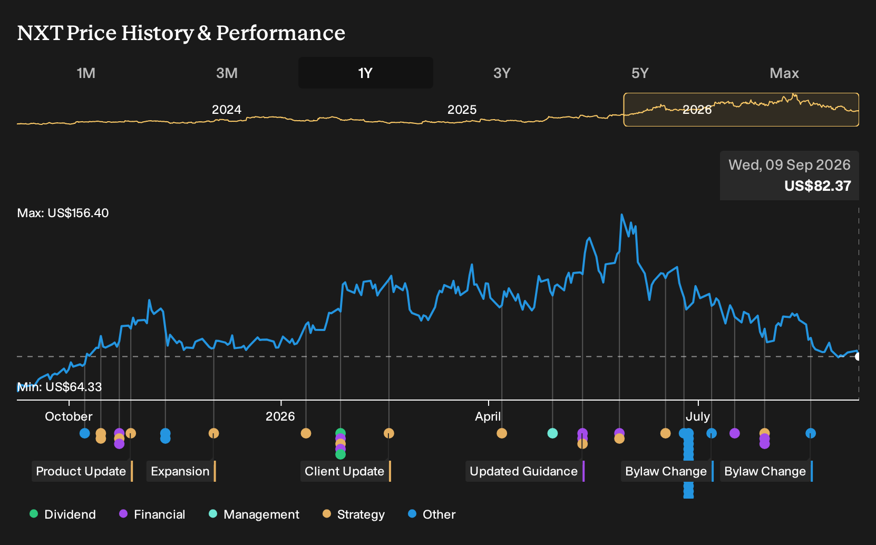Click the Min: US$64.33 label
876x545 pixels.
(x=60, y=387)
